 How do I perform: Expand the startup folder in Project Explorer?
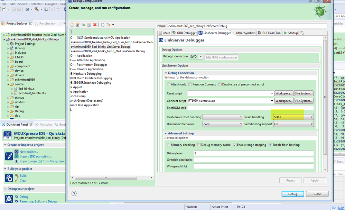point(8,98)
